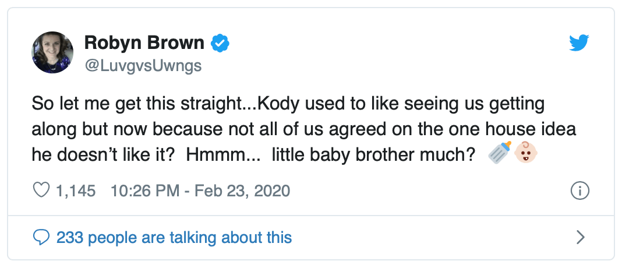Screen dimensions: 622x268
Task: Open "233 people are talking about this"
Action: [x=174, y=237]
